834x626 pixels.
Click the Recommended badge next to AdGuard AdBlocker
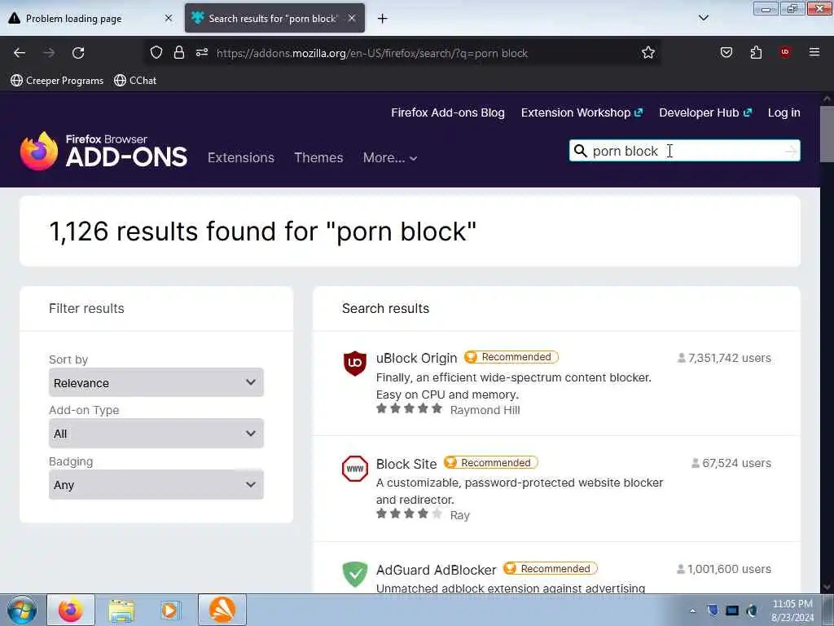551,568
